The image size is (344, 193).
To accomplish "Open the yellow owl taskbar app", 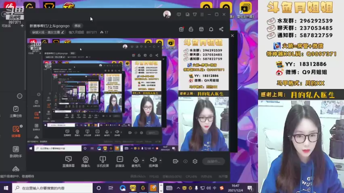I will click(133, 188).
